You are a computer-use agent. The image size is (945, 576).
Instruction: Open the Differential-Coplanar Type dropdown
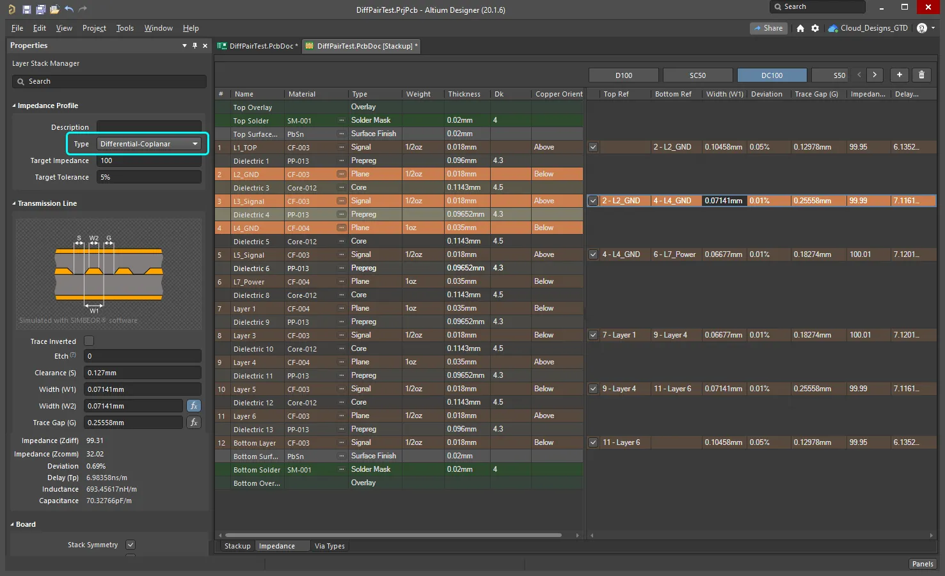(x=149, y=144)
